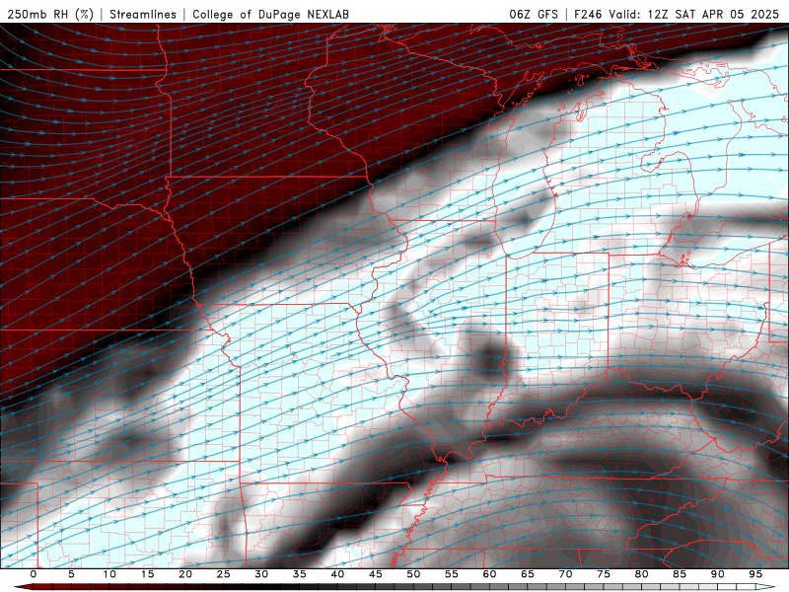Click 'Valid: 12Z SAT APR 05 2025' text

tap(693, 14)
